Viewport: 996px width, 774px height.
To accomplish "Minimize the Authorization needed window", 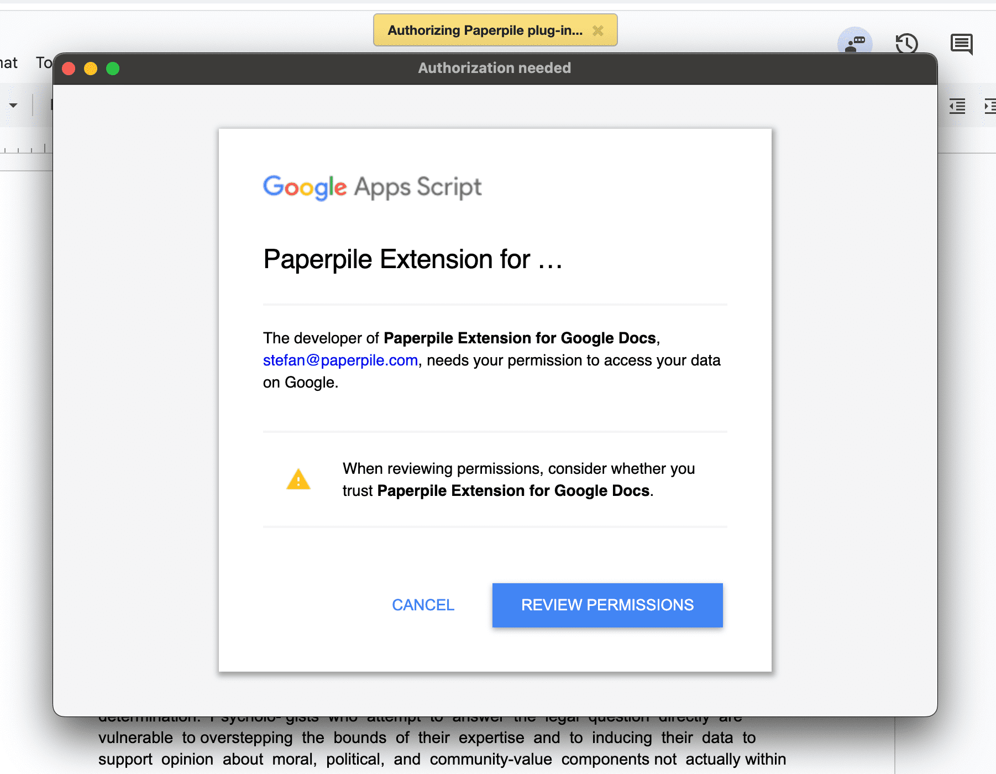I will 91,69.
